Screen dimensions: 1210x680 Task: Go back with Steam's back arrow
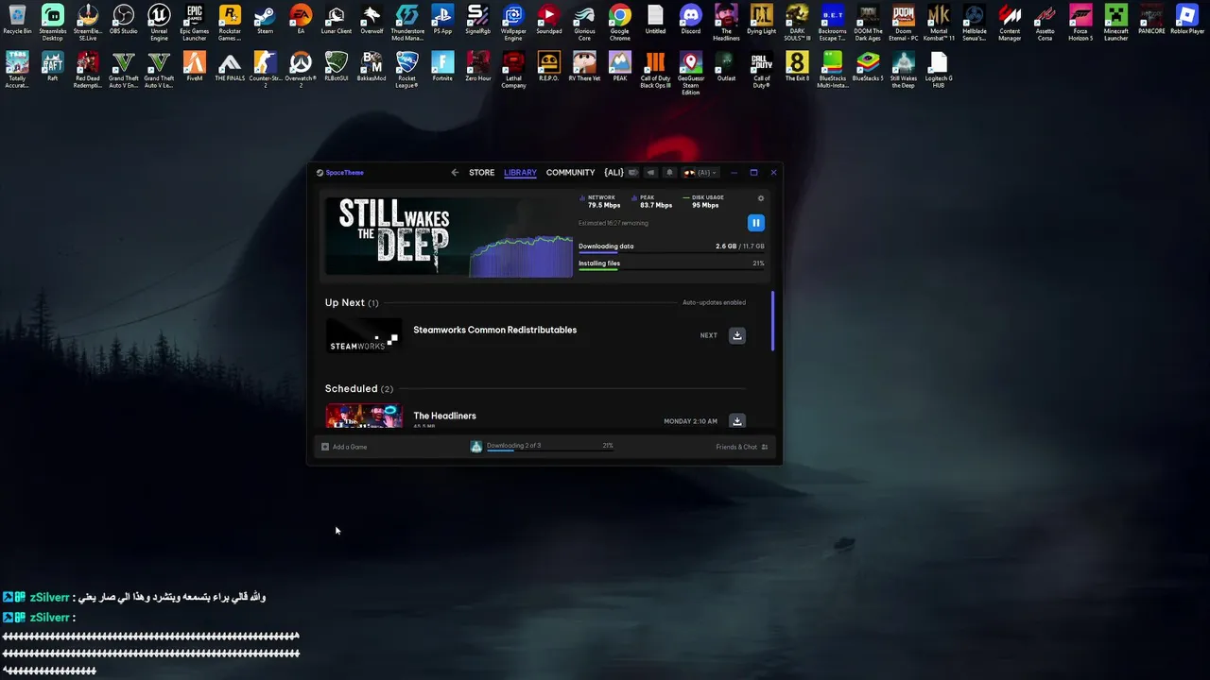click(455, 173)
